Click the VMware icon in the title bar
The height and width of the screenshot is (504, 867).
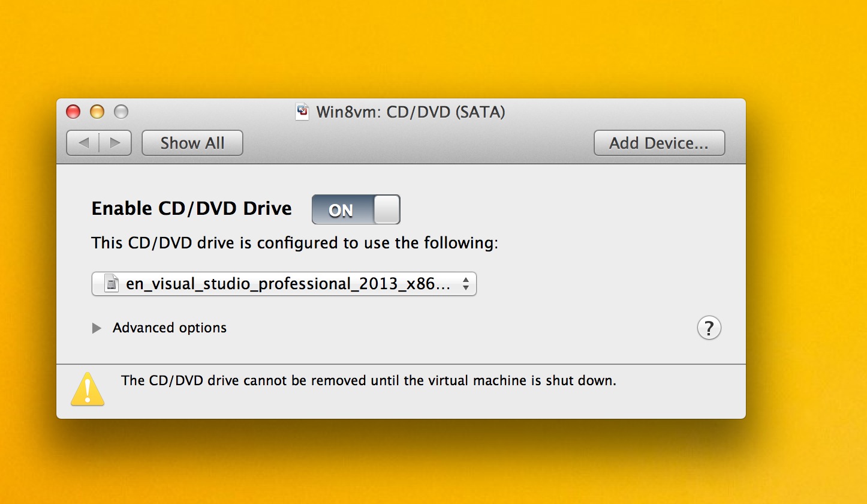303,112
